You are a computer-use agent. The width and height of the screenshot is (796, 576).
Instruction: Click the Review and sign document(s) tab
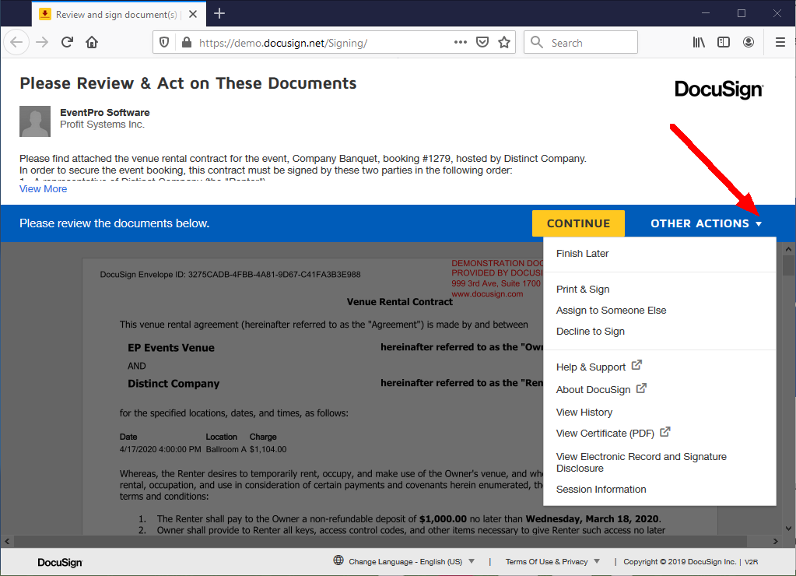tap(119, 14)
